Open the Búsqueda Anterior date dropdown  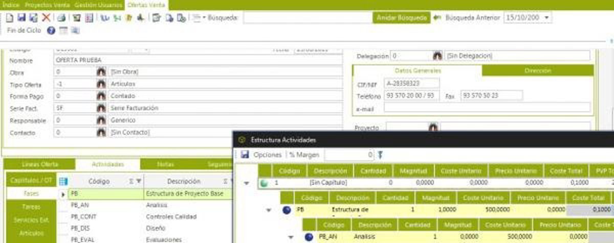click(x=547, y=18)
